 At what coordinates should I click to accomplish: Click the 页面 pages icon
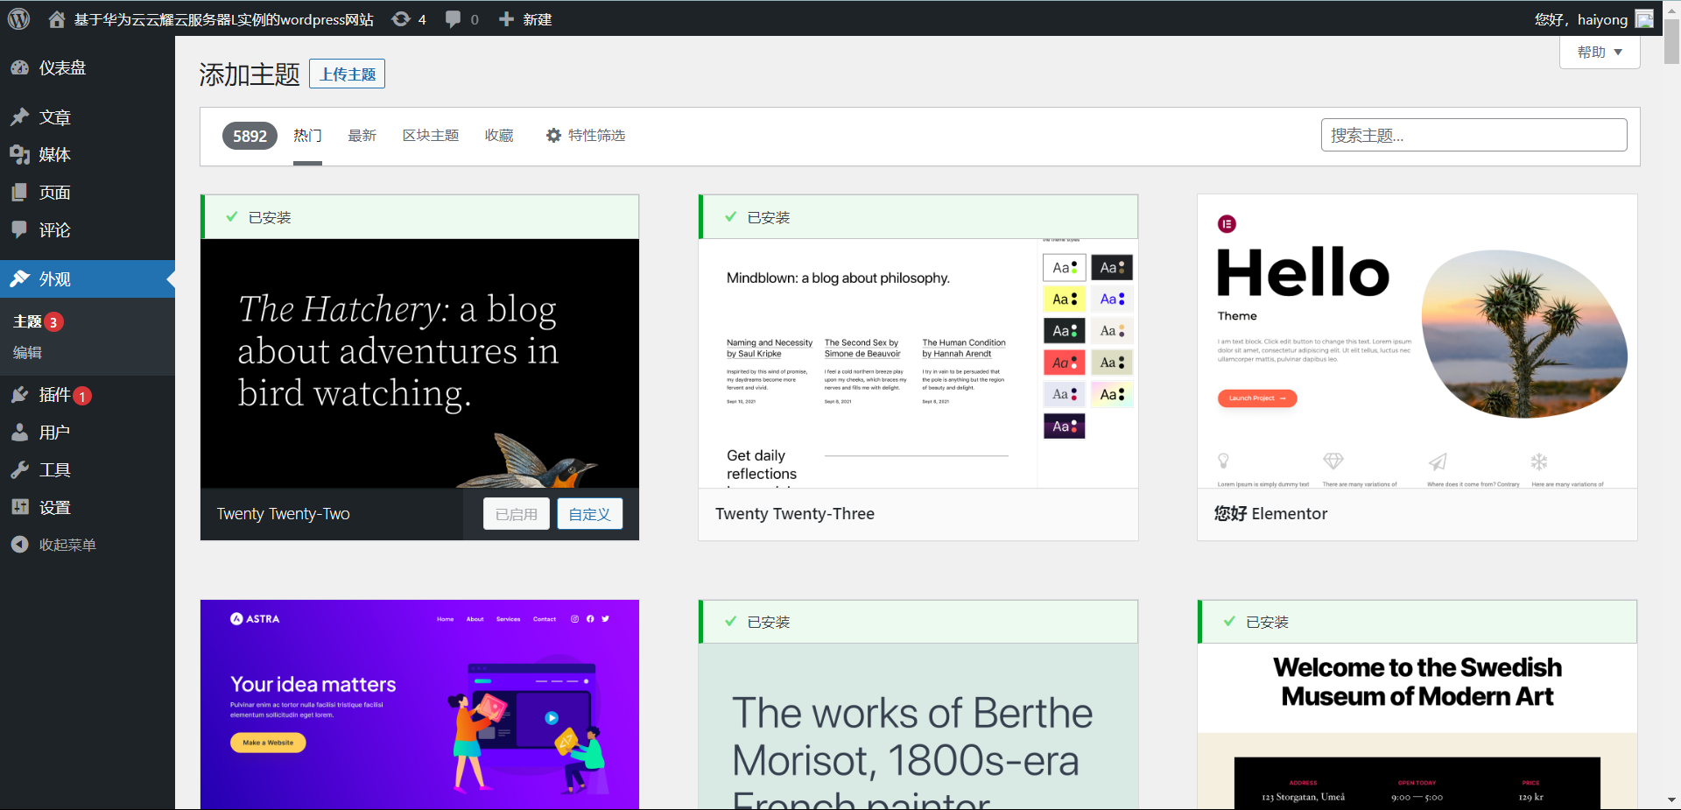tap(20, 192)
